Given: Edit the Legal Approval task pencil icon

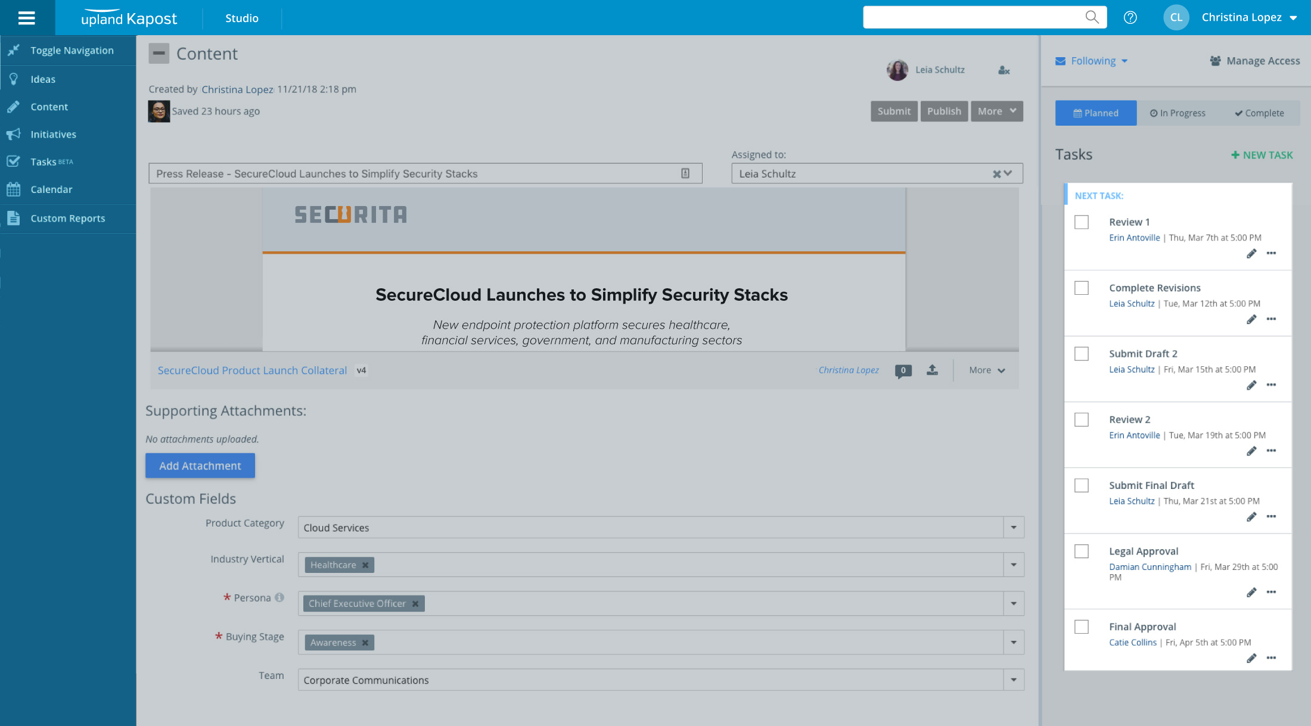Looking at the screenshot, I should [1251, 592].
